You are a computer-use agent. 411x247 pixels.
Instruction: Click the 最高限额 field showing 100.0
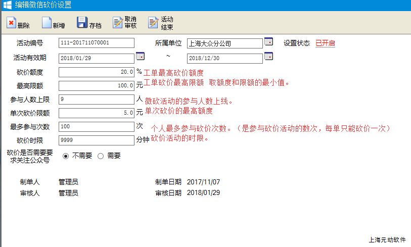tap(97, 86)
